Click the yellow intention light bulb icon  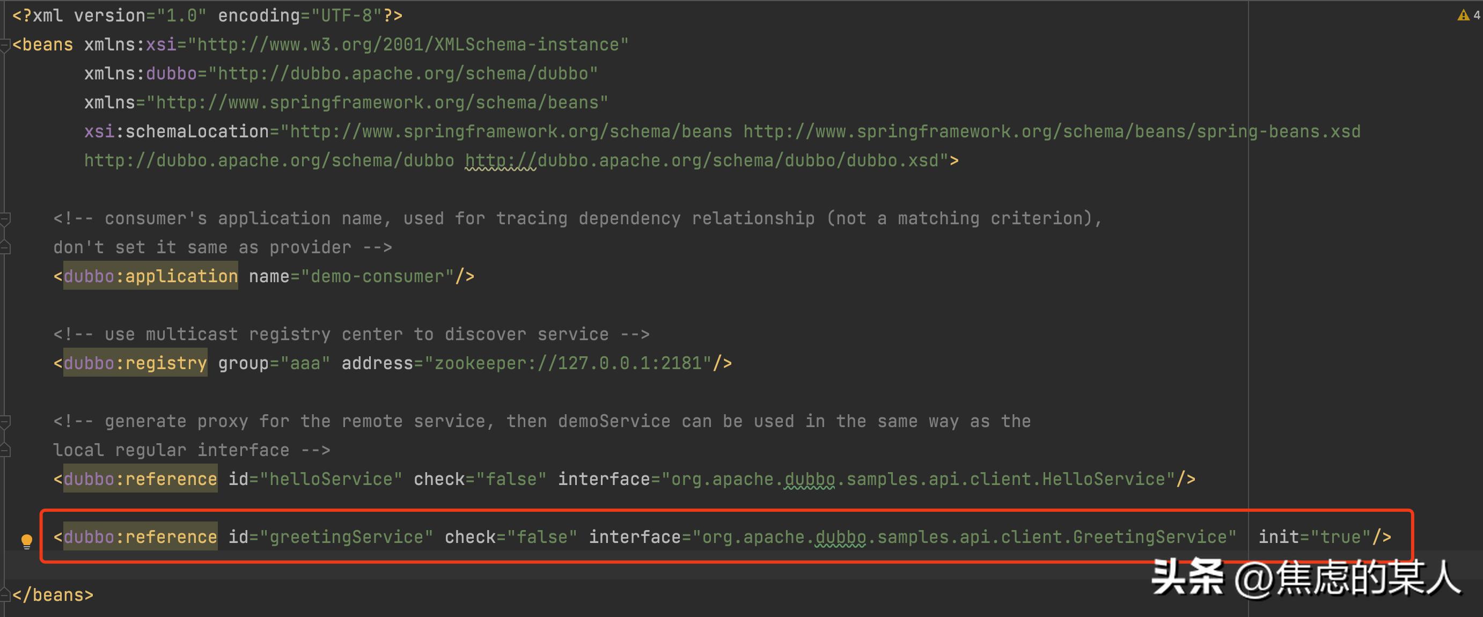point(26,541)
